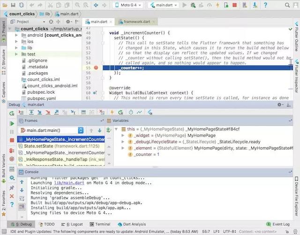Click Show Execution Point icon in debug toolbar
Image resolution: width=300 pixels, height=235 pixels.
[21, 112]
